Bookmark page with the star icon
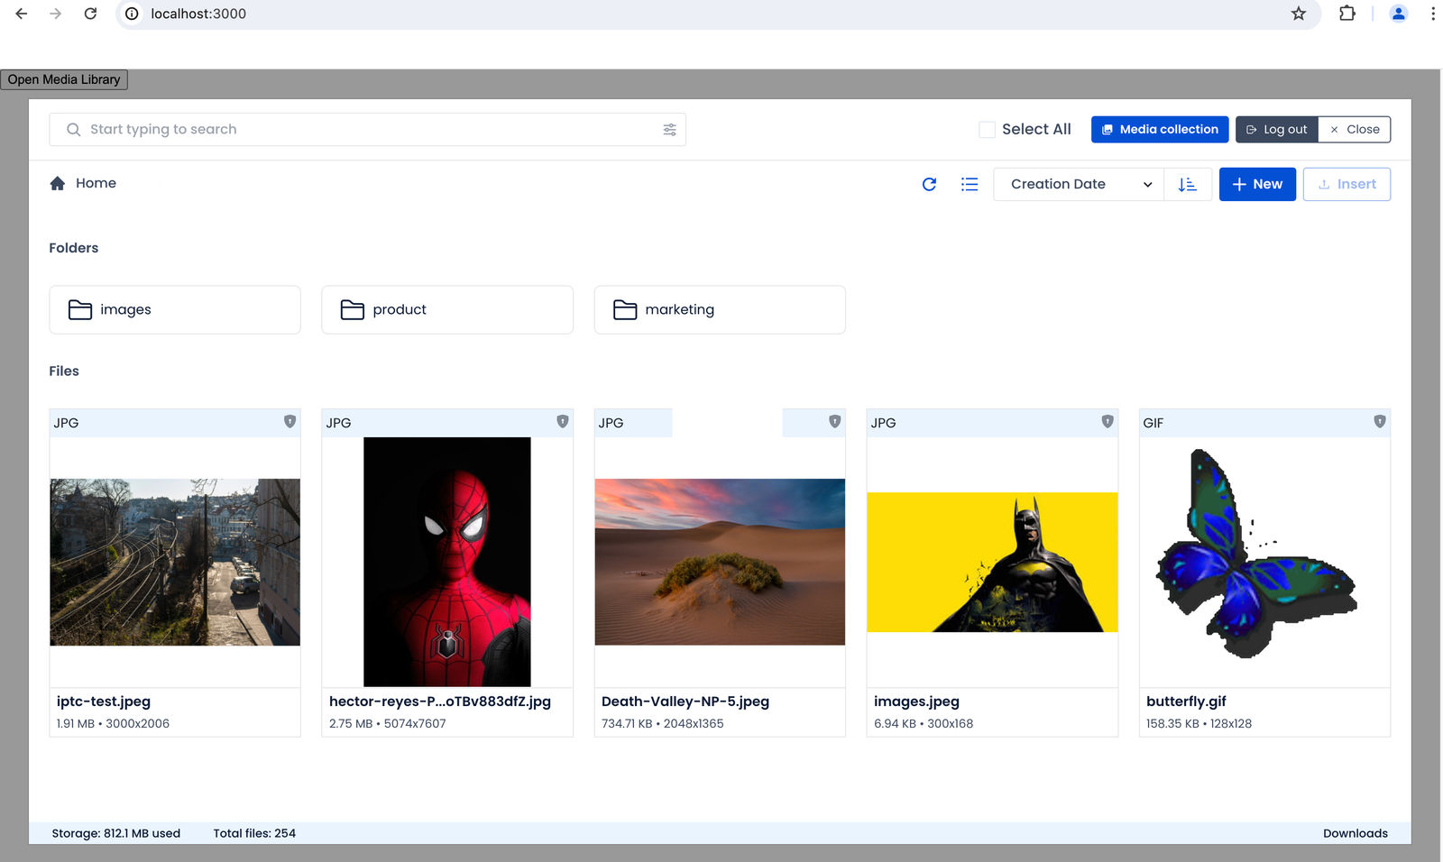1443x862 pixels. point(1298,14)
